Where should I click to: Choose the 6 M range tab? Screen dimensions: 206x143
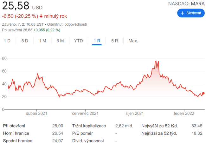pyautogui.click(x=60, y=41)
